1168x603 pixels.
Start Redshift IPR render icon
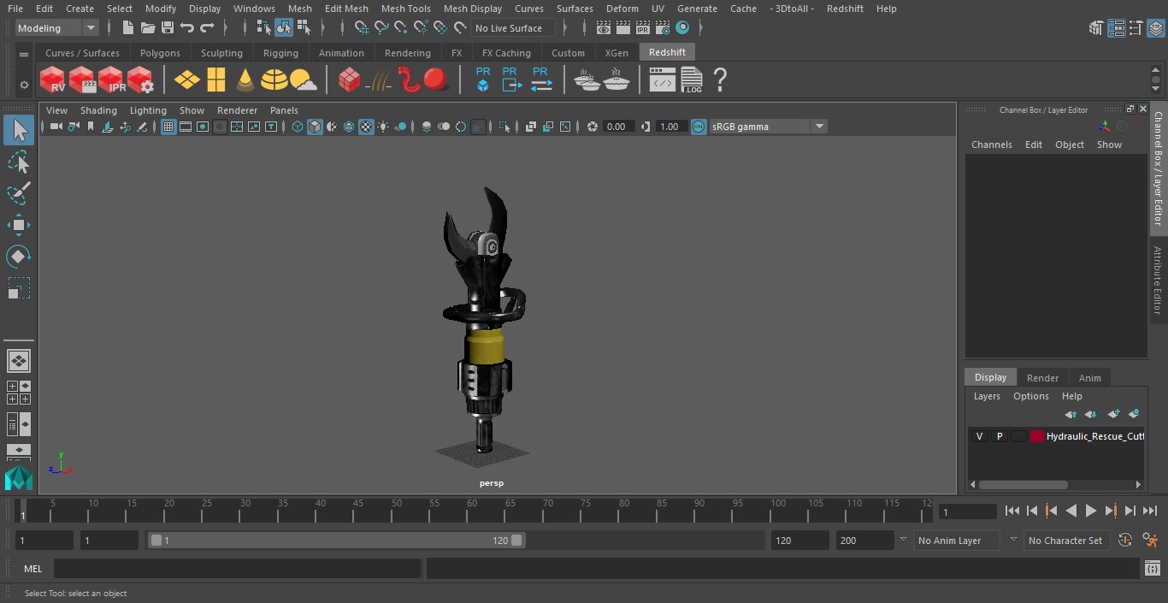coord(111,80)
